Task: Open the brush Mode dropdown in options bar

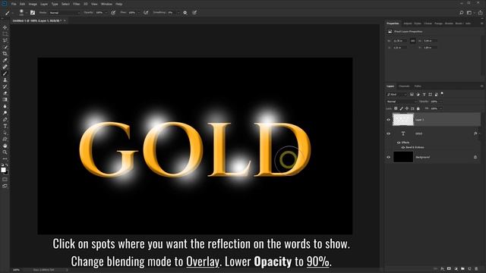Action: (64, 13)
